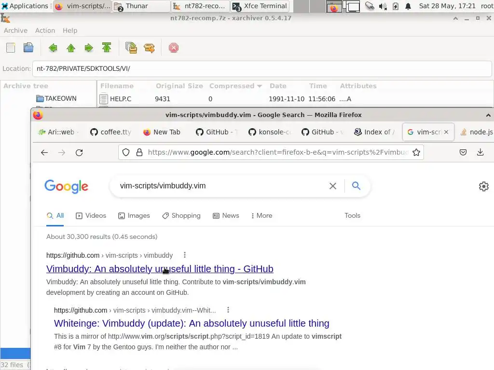494x370 pixels.
Task: Open the clock showing Sat 28 May
Action: pos(447,6)
